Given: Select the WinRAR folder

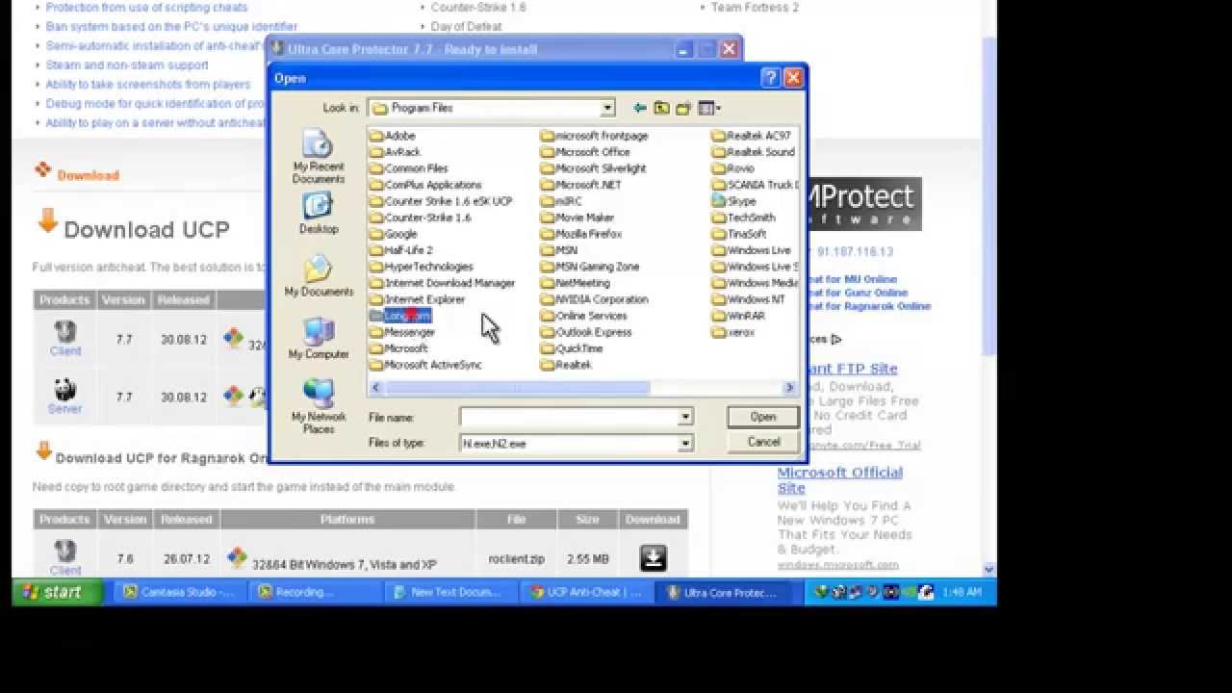Looking at the screenshot, I should click(739, 316).
